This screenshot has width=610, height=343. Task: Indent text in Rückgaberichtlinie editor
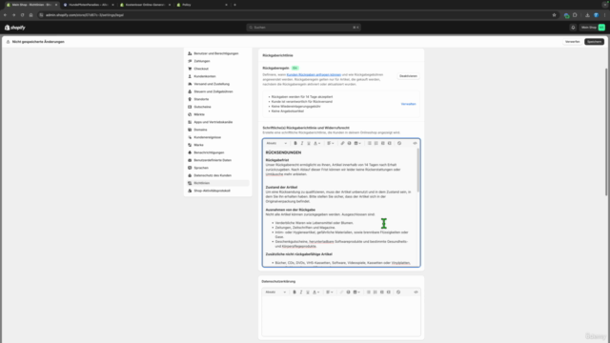[390, 143]
